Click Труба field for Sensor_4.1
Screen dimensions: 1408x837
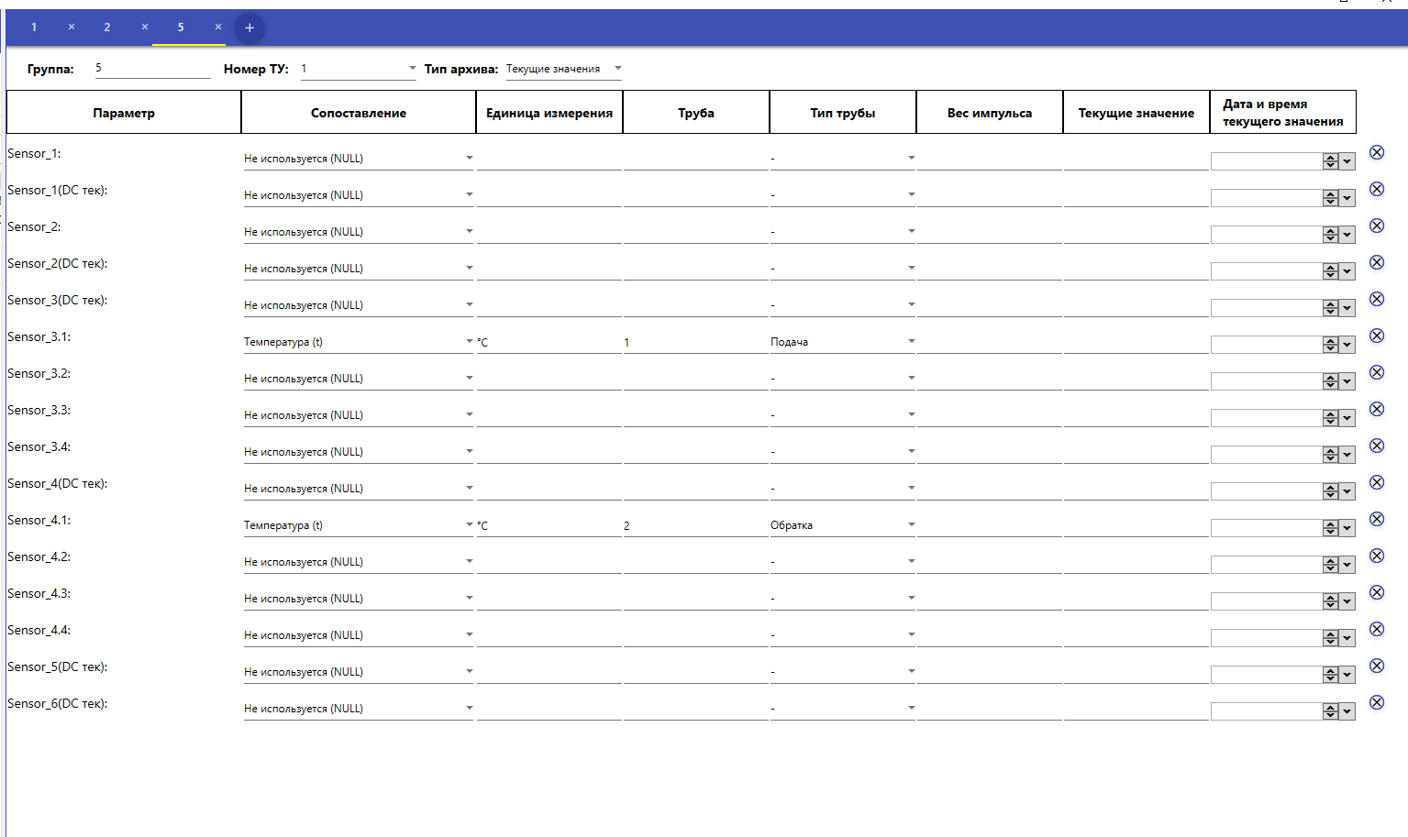click(x=696, y=525)
